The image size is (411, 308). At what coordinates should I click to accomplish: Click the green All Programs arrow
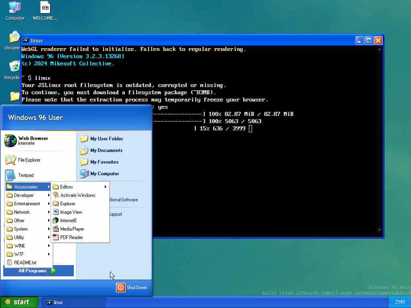point(53,271)
